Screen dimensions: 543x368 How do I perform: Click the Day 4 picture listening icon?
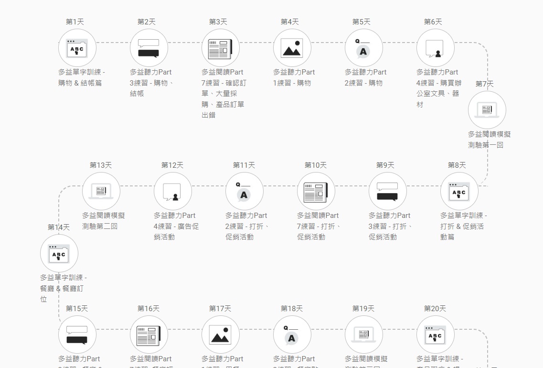(292, 48)
